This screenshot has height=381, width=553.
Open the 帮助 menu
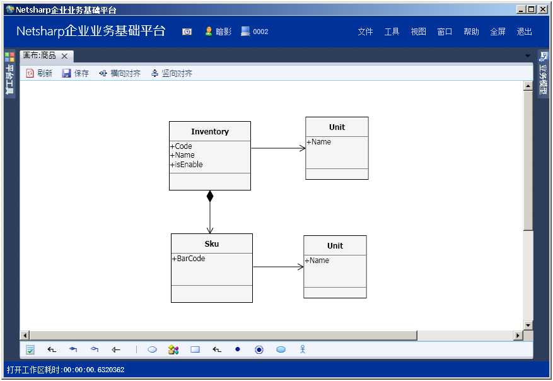click(x=471, y=32)
